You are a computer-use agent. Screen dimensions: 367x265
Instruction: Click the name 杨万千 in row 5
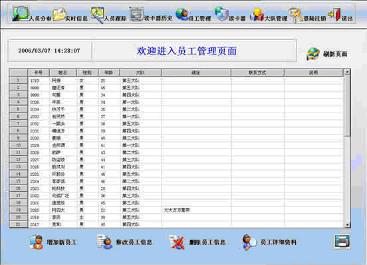point(58,109)
